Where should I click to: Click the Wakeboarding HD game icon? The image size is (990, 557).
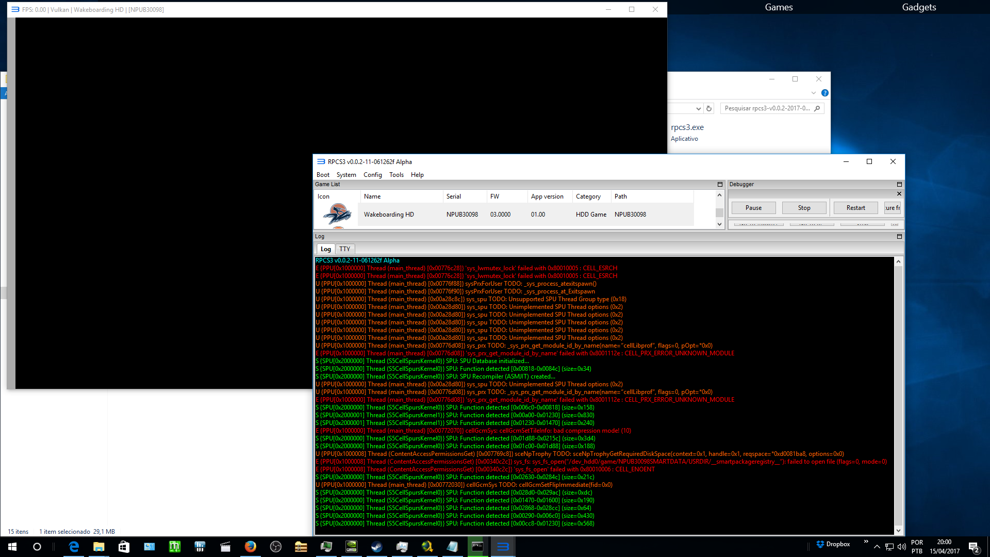click(337, 214)
